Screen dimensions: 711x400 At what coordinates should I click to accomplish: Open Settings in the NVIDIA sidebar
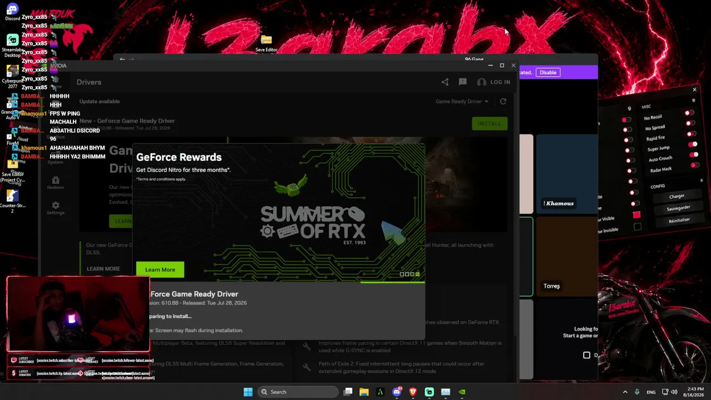click(x=56, y=208)
